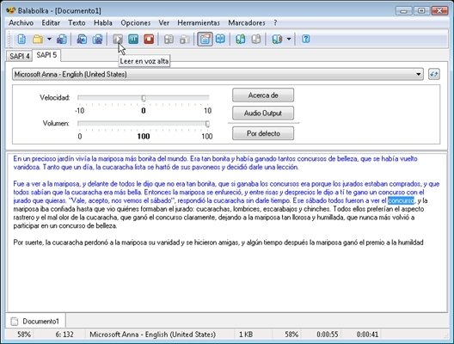Viewport: 454px width, 344px height.
Task: Open the Texto menu
Action: pos(77,22)
